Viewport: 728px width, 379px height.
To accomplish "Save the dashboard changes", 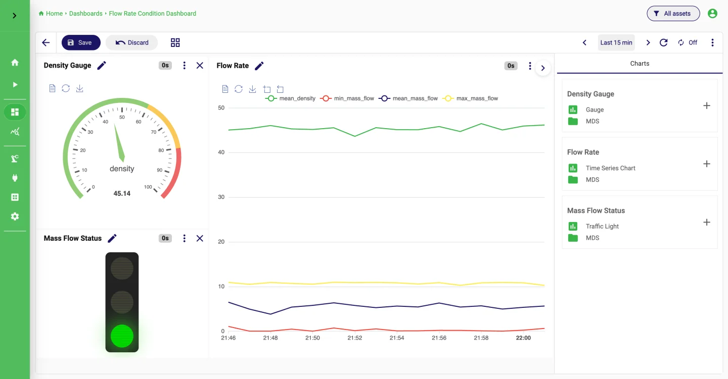I will point(81,43).
